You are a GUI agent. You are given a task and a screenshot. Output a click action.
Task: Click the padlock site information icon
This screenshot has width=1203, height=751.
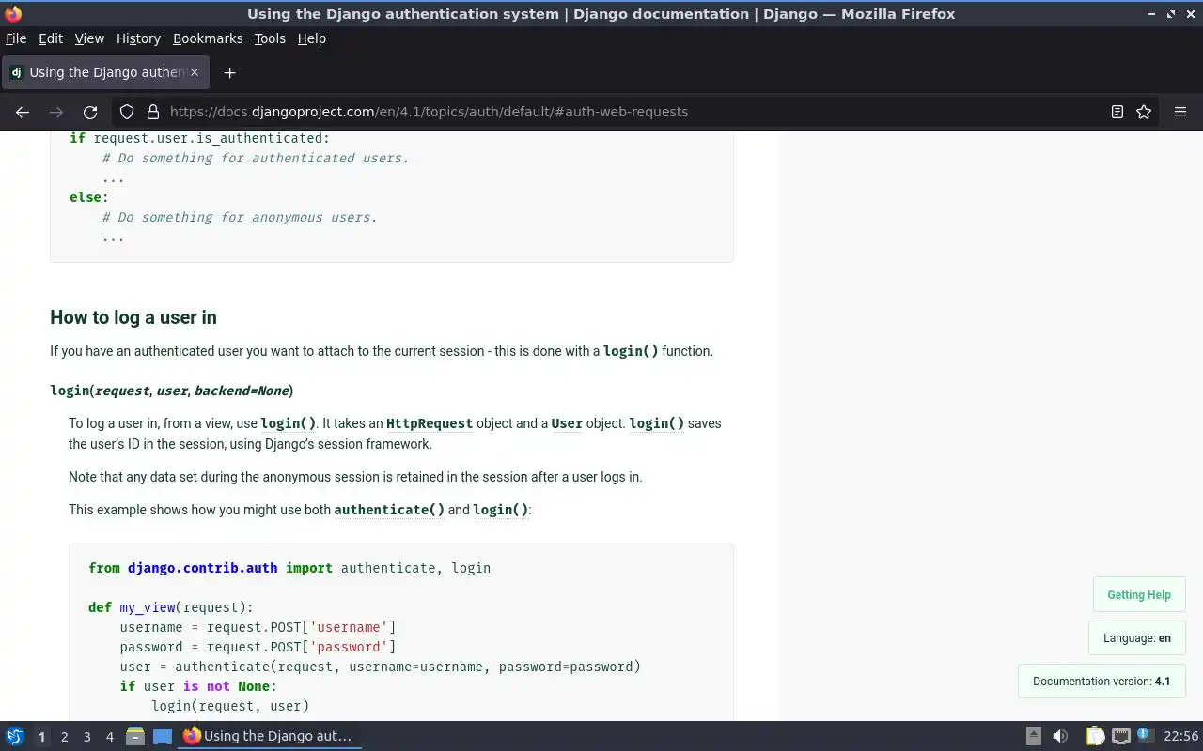[x=152, y=112]
